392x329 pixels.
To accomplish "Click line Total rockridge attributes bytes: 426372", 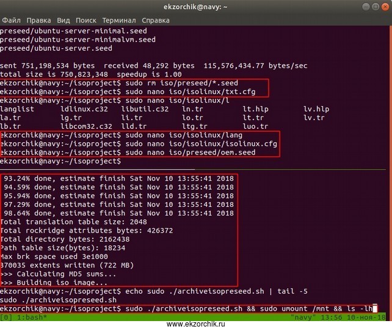I will 87,231.
